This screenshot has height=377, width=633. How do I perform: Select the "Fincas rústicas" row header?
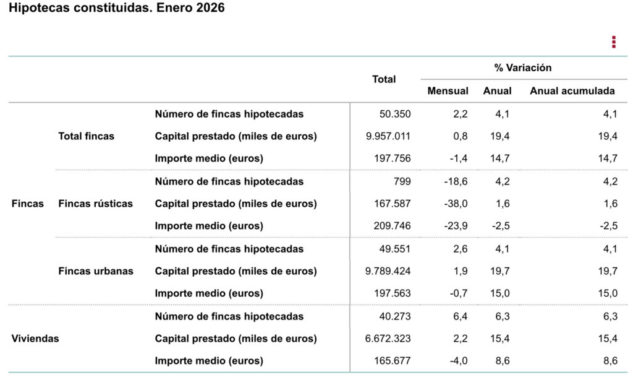point(95,204)
